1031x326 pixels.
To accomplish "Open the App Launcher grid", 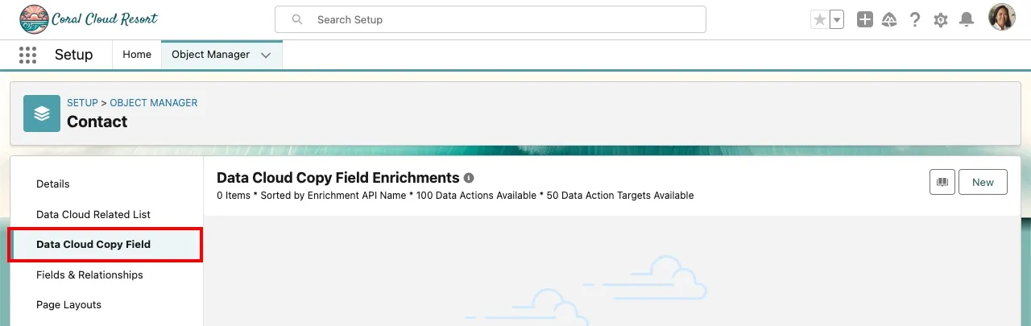I will 27,55.
